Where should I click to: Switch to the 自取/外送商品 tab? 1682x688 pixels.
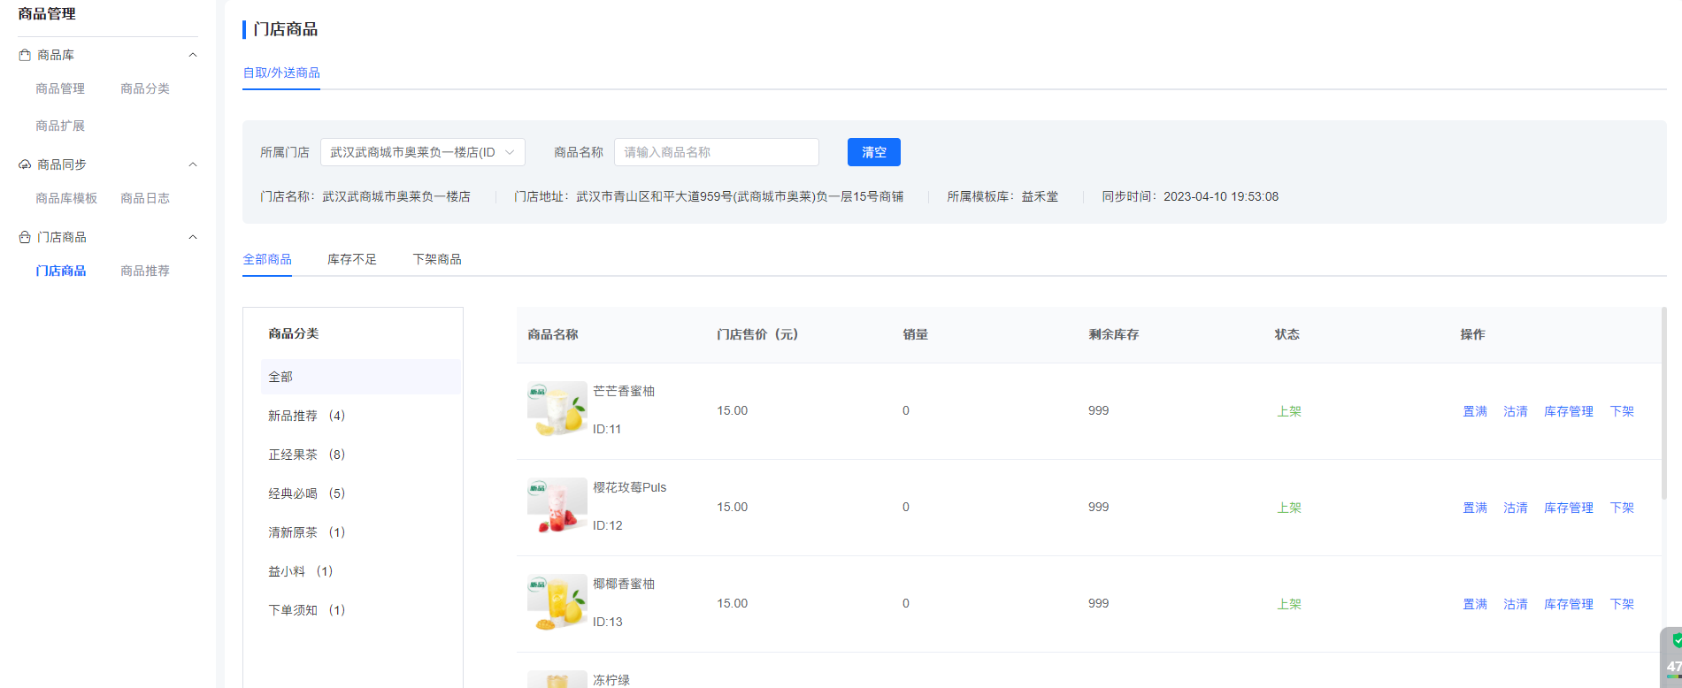pos(281,73)
